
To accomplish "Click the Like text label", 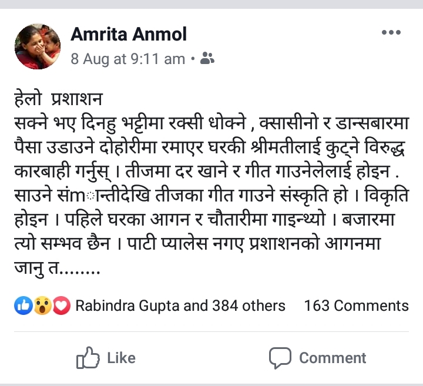I will pos(121,358).
